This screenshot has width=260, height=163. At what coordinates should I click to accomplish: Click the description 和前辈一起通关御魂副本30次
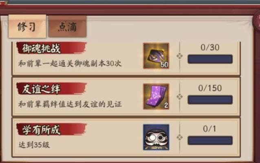[x=70, y=63]
